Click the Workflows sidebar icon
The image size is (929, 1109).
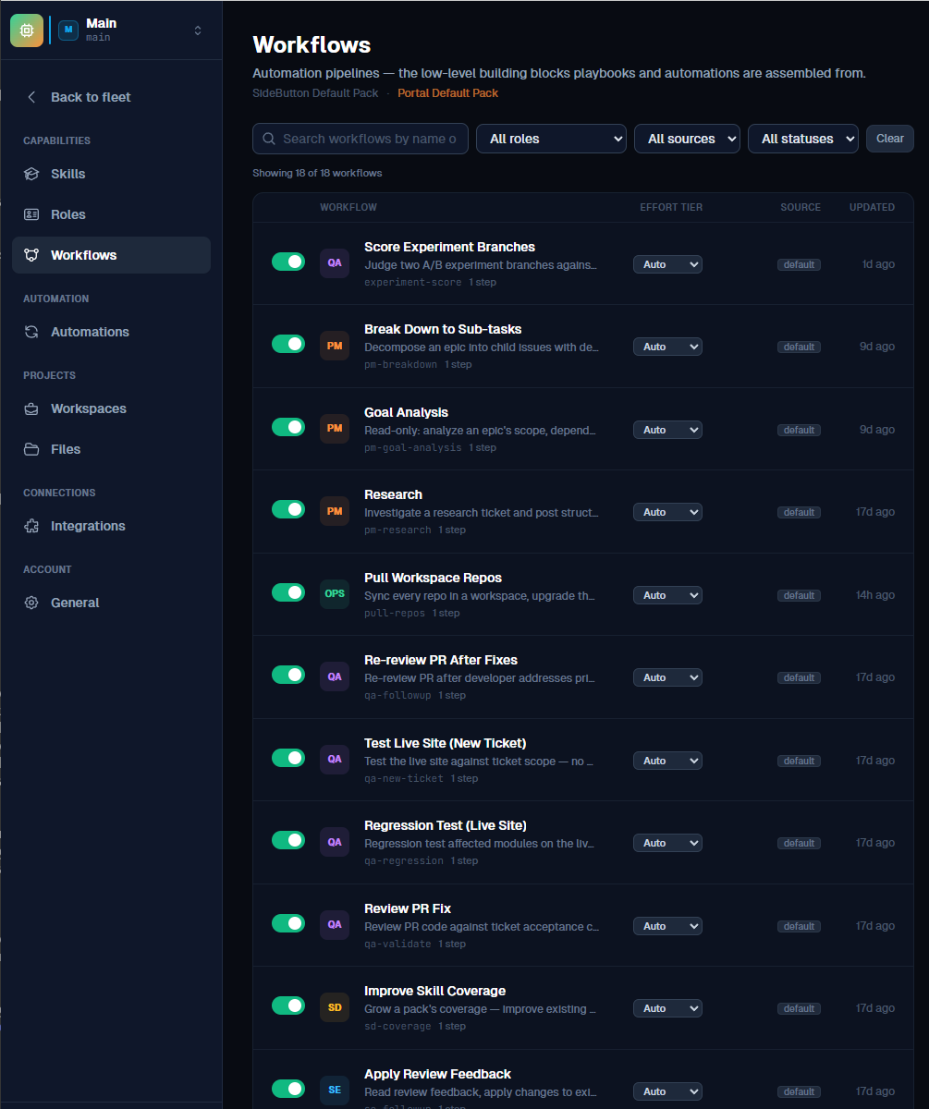(x=31, y=255)
